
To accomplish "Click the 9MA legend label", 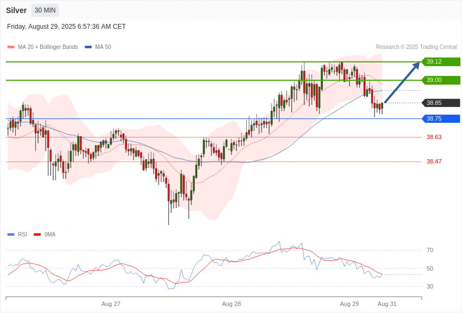I will pyautogui.click(x=50, y=234).
